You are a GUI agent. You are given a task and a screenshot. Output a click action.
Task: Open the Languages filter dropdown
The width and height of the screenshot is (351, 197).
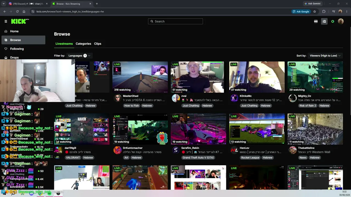(x=80, y=56)
